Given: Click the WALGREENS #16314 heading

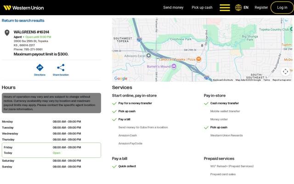Looking at the screenshot, I should click(31, 32).
